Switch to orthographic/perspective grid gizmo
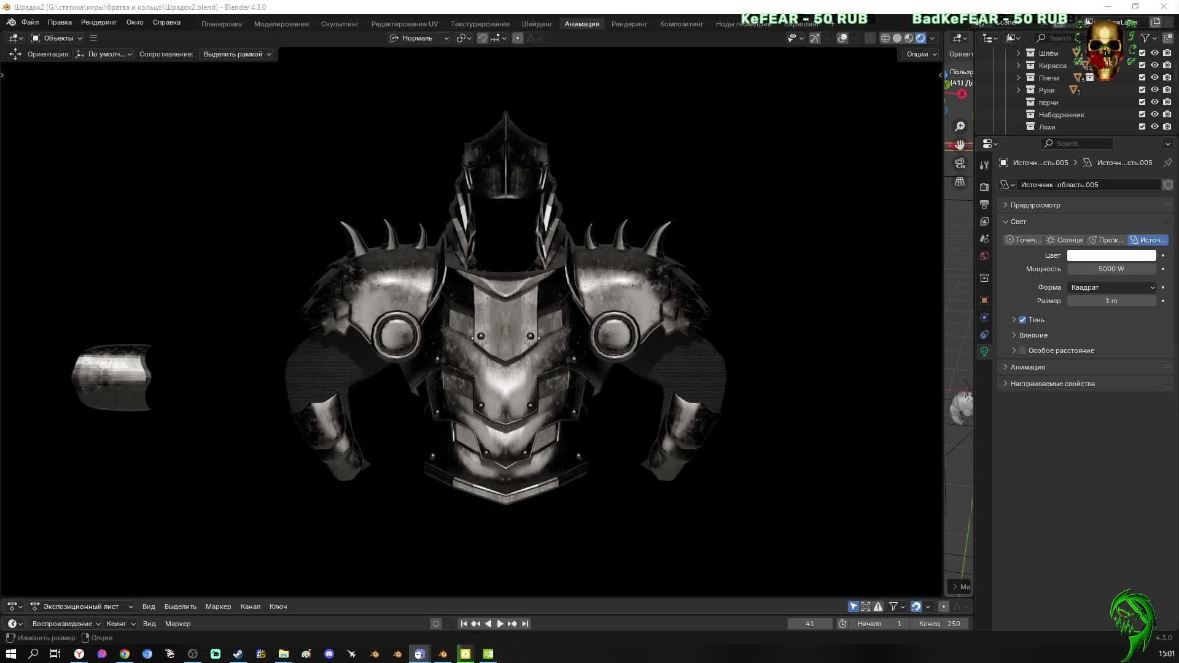 point(960,182)
